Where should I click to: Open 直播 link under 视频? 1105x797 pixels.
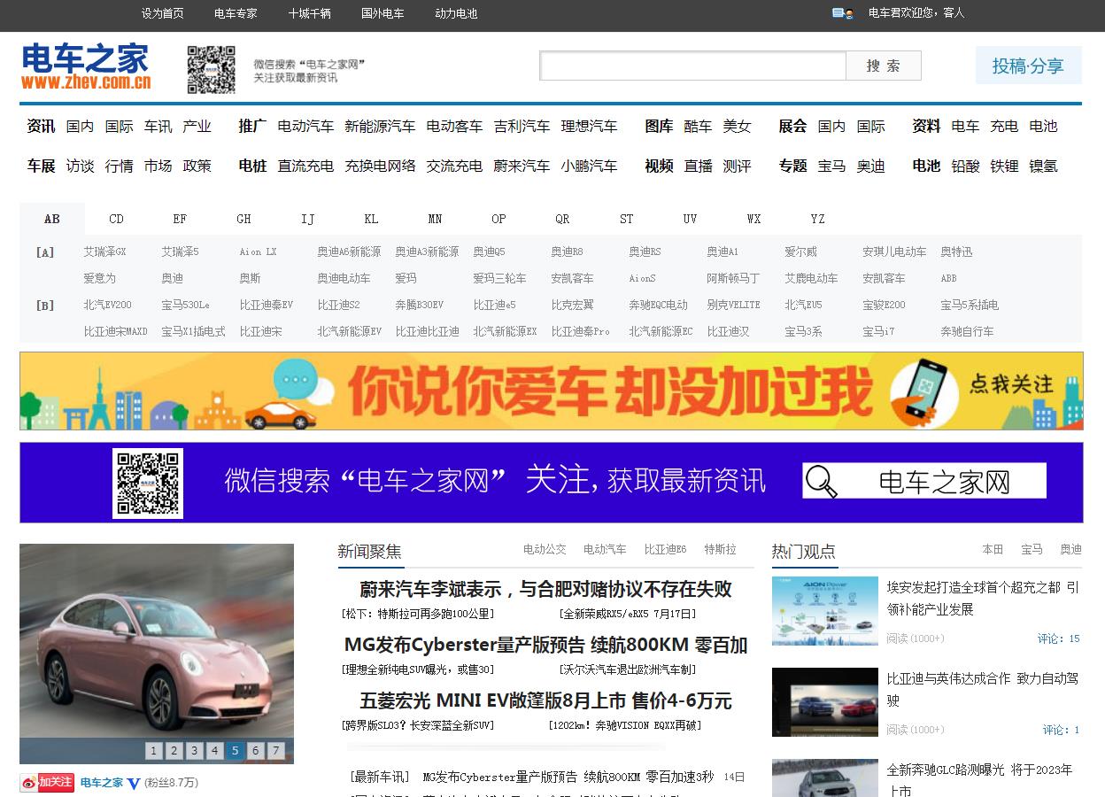point(698,166)
